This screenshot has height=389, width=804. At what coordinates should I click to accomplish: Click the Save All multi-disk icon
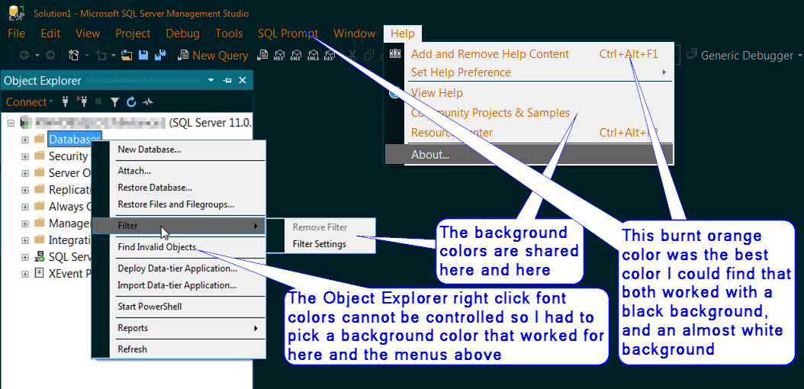160,56
